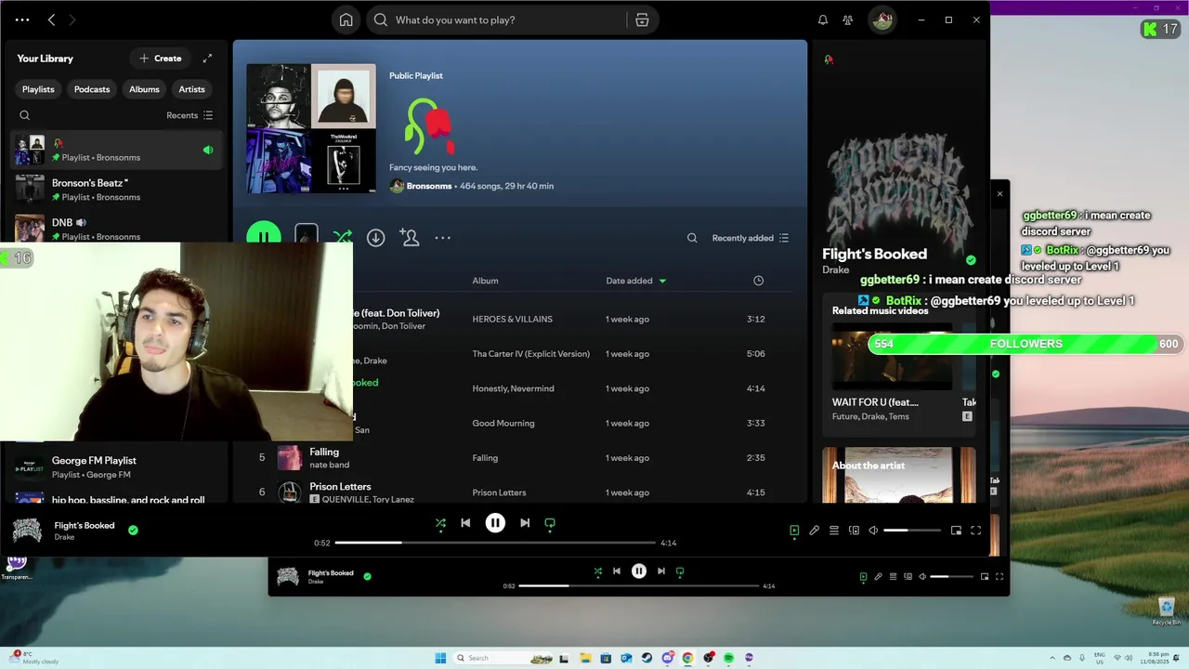The width and height of the screenshot is (1189, 669).
Task: Search in Your Library magnifier
Action: click(x=25, y=115)
